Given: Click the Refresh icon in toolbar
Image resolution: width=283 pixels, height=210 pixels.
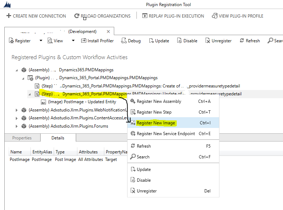Looking at the screenshot, I should pyautogui.click(x=242, y=41).
